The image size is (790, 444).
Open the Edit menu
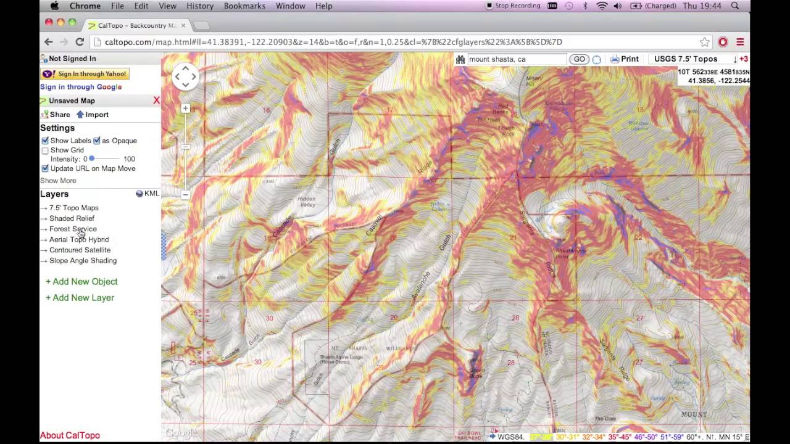coord(141,6)
